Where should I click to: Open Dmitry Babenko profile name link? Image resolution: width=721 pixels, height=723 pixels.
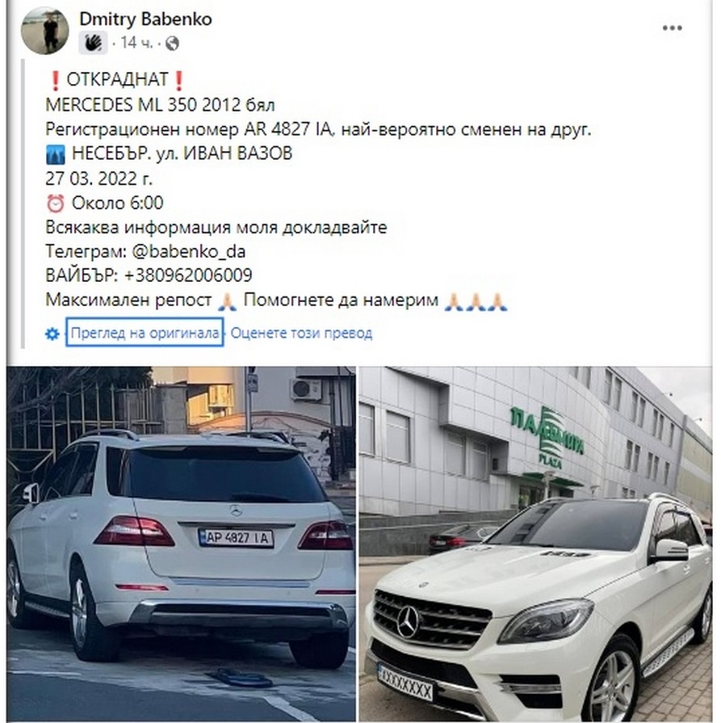point(145,19)
